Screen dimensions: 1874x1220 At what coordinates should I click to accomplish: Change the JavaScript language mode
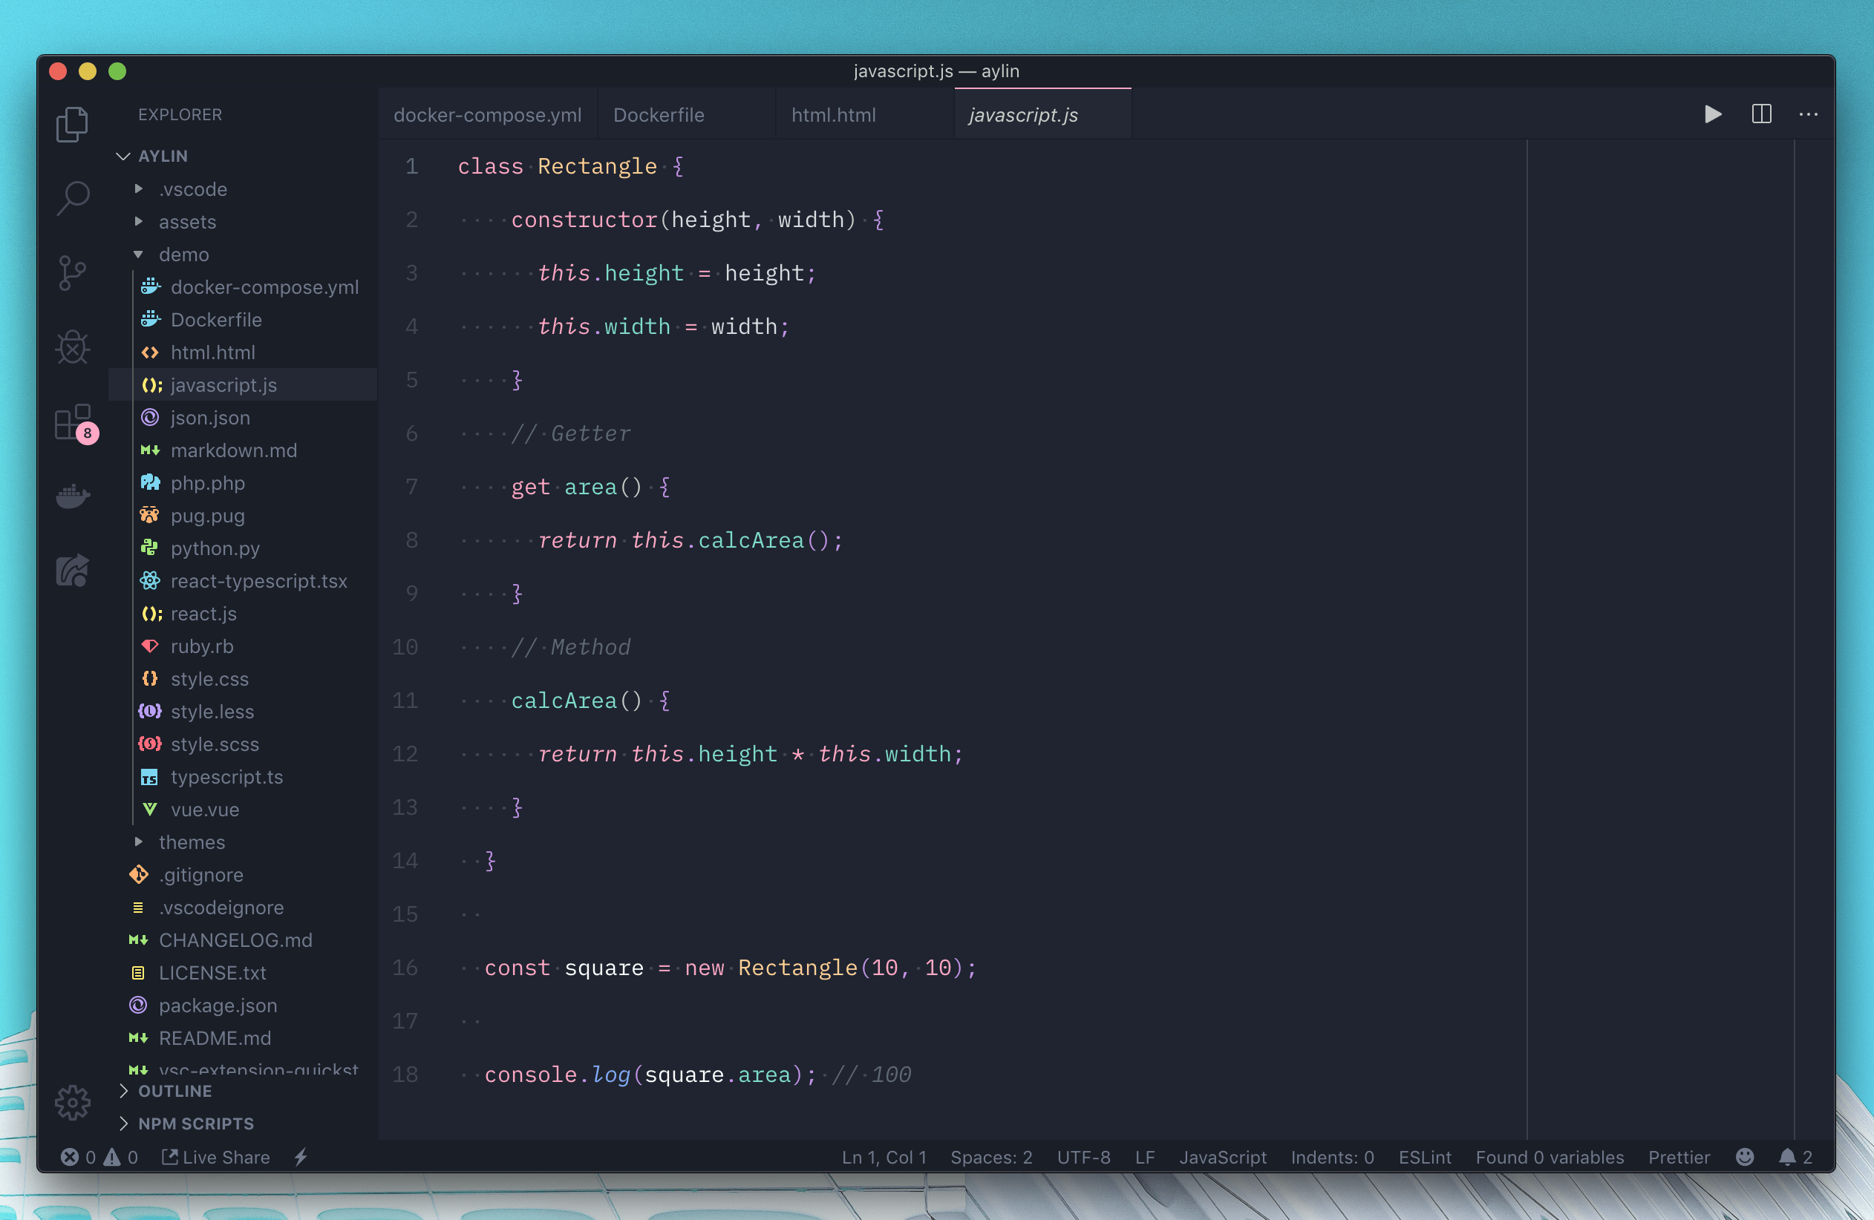click(x=1222, y=1157)
